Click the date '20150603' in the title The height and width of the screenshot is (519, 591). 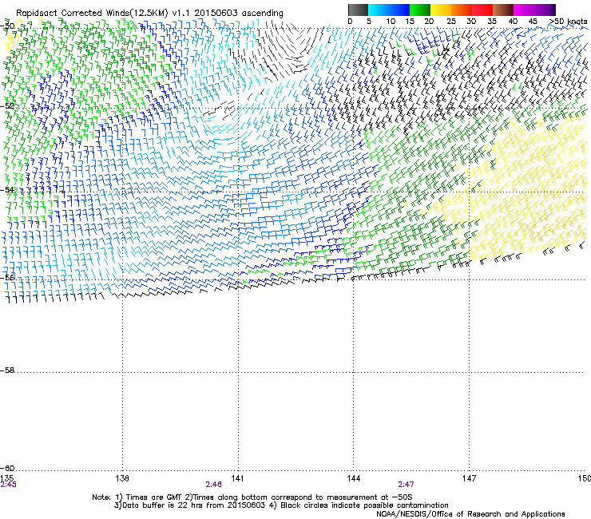pos(216,13)
